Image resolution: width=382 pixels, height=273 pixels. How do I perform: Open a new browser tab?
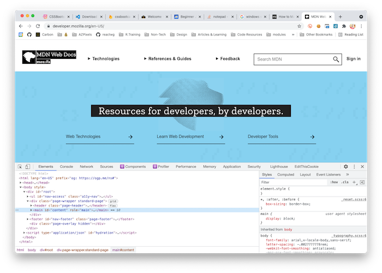(341, 17)
